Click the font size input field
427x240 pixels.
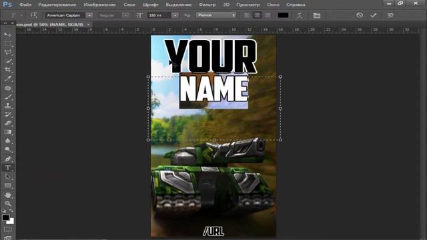[x=159, y=15]
